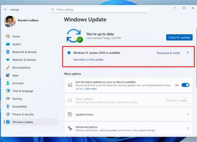
Task: Toggle Get the latest updates switch
Action: tap(185, 85)
